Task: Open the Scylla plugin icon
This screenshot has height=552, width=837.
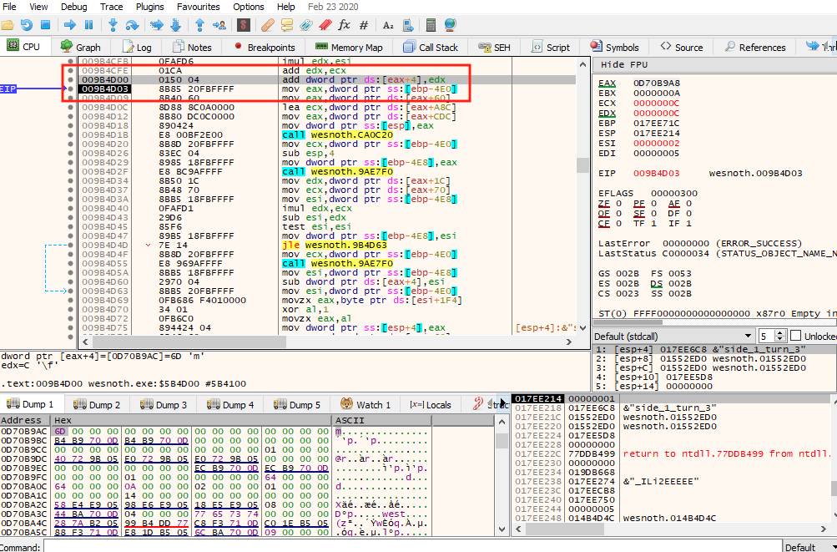Action: tap(244, 24)
